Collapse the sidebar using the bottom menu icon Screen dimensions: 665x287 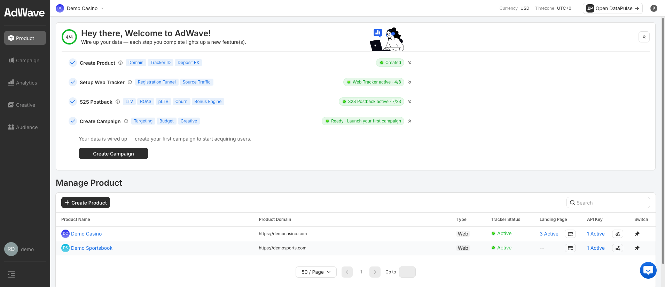(11, 274)
